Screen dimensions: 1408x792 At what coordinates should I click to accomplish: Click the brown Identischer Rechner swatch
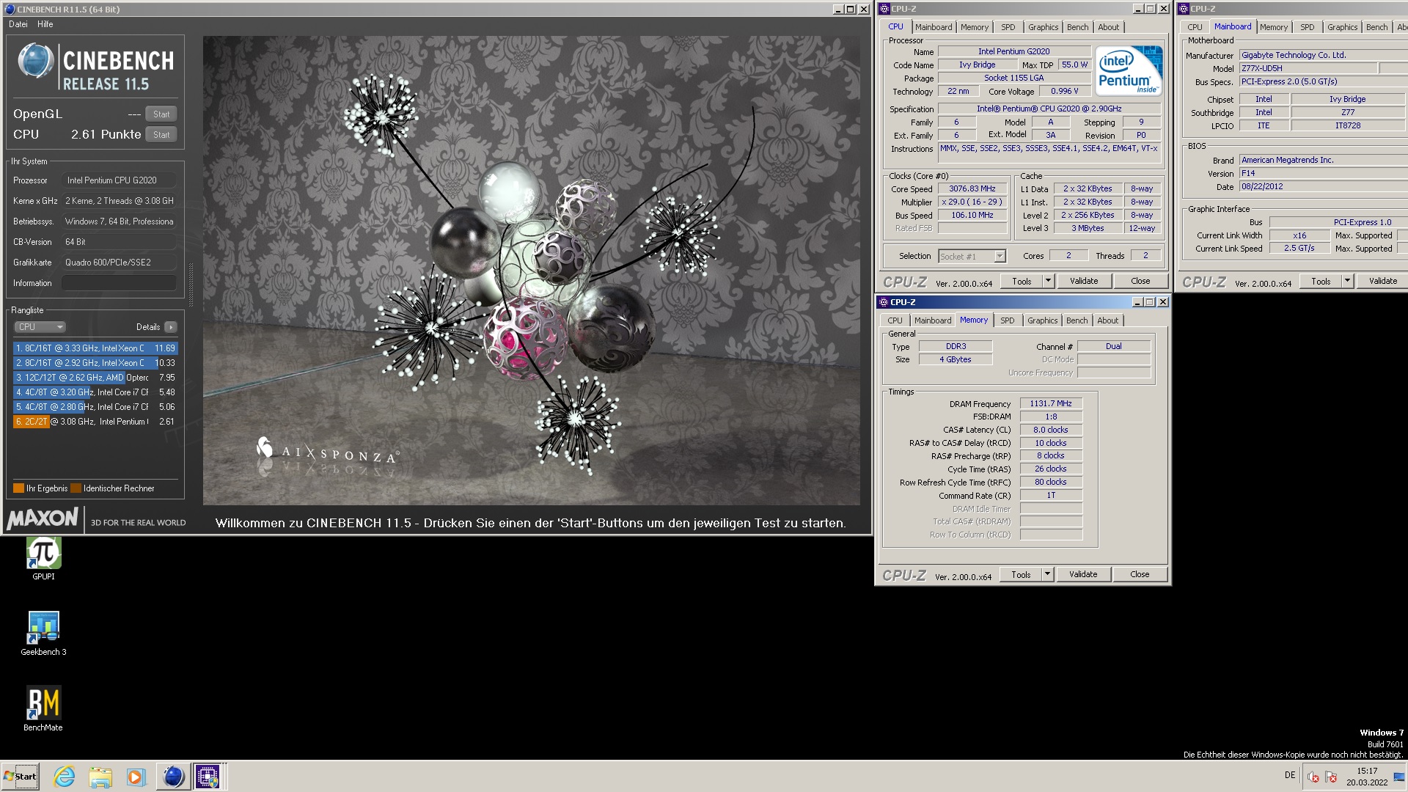(x=76, y=488)
